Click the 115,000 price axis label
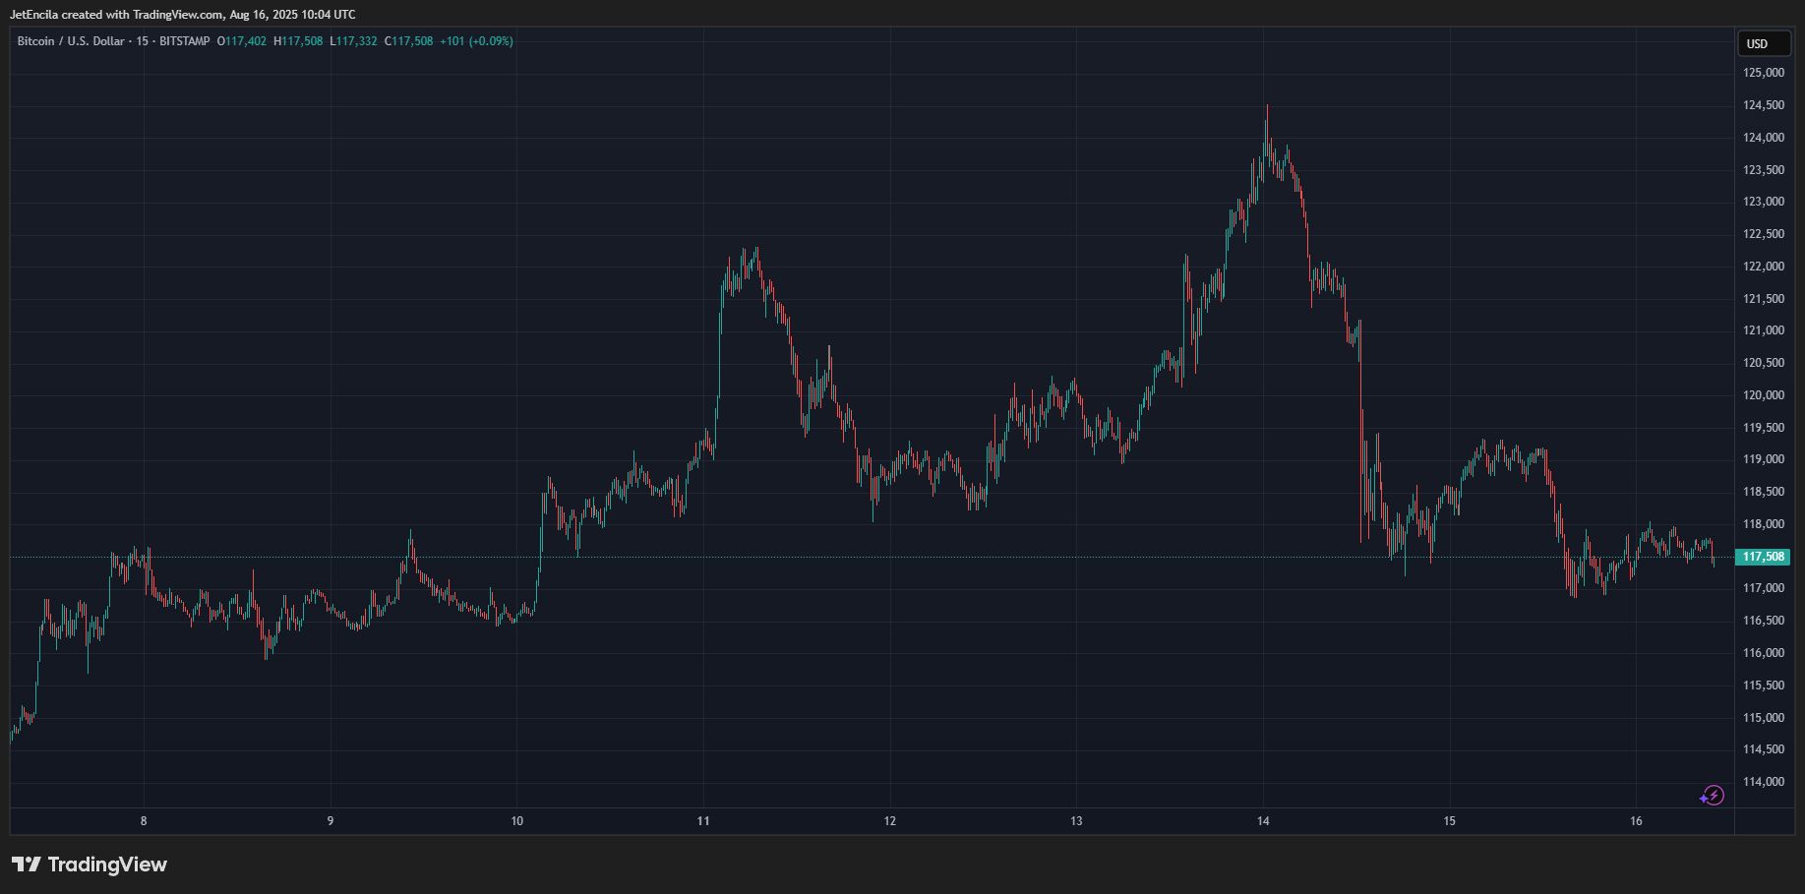This screenshot has width=1805, height=894. click(x=1764, y=718)
